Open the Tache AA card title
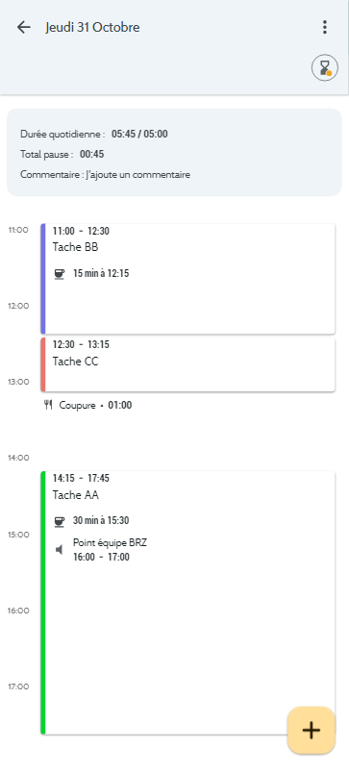This screenshot has height=774, width=349. (76, 495)
